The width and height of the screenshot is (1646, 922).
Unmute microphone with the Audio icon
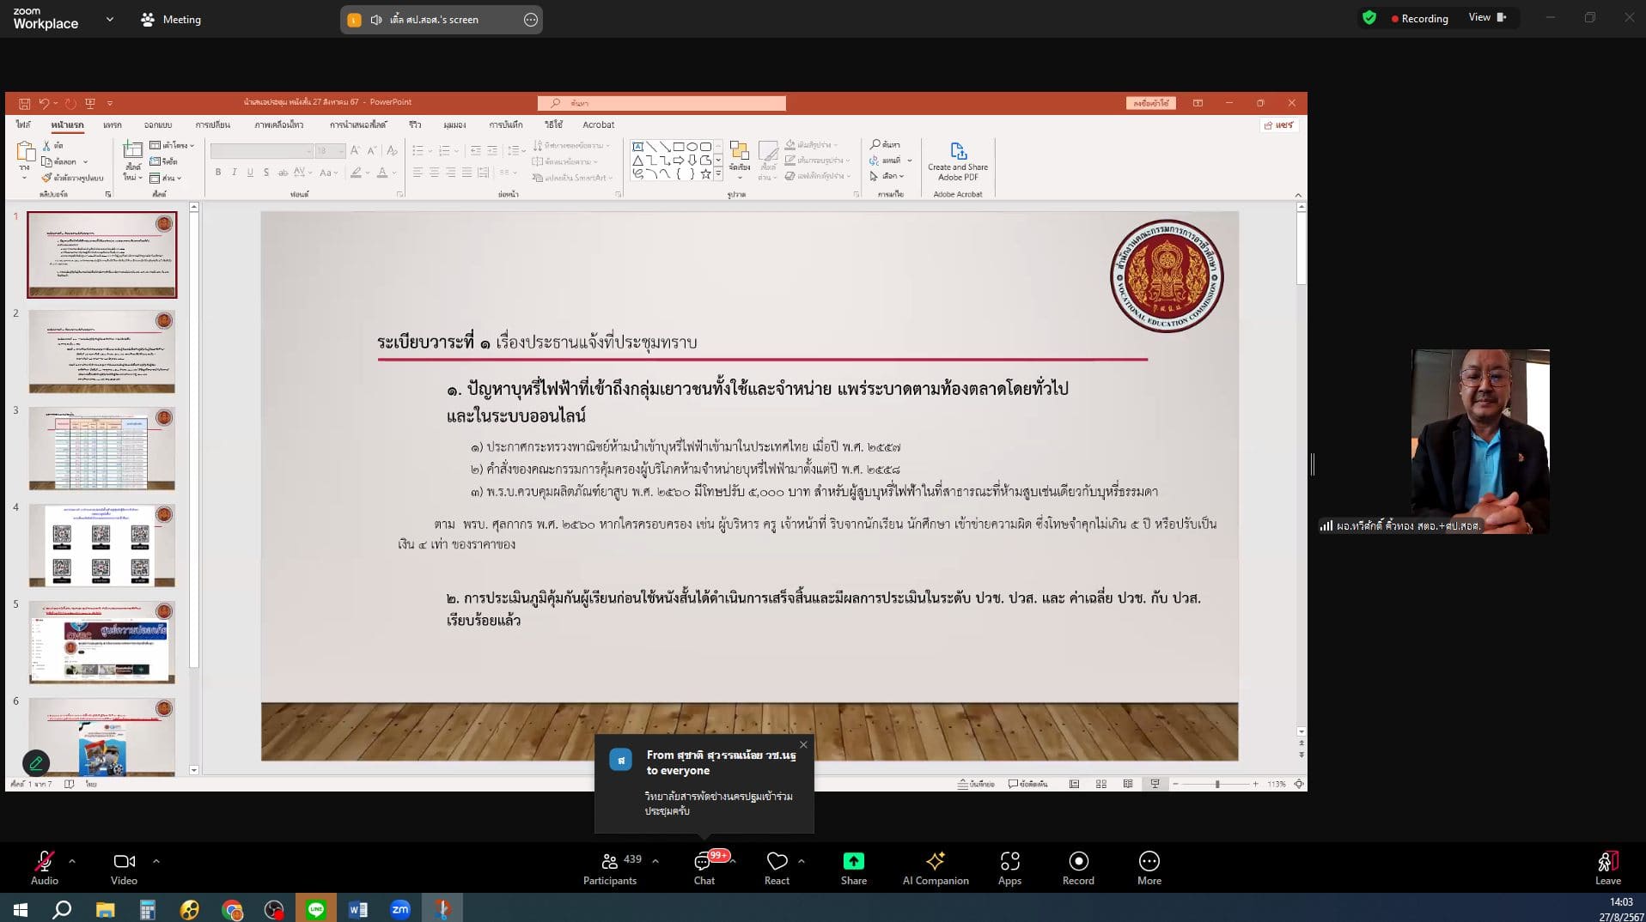pos(44,862)
